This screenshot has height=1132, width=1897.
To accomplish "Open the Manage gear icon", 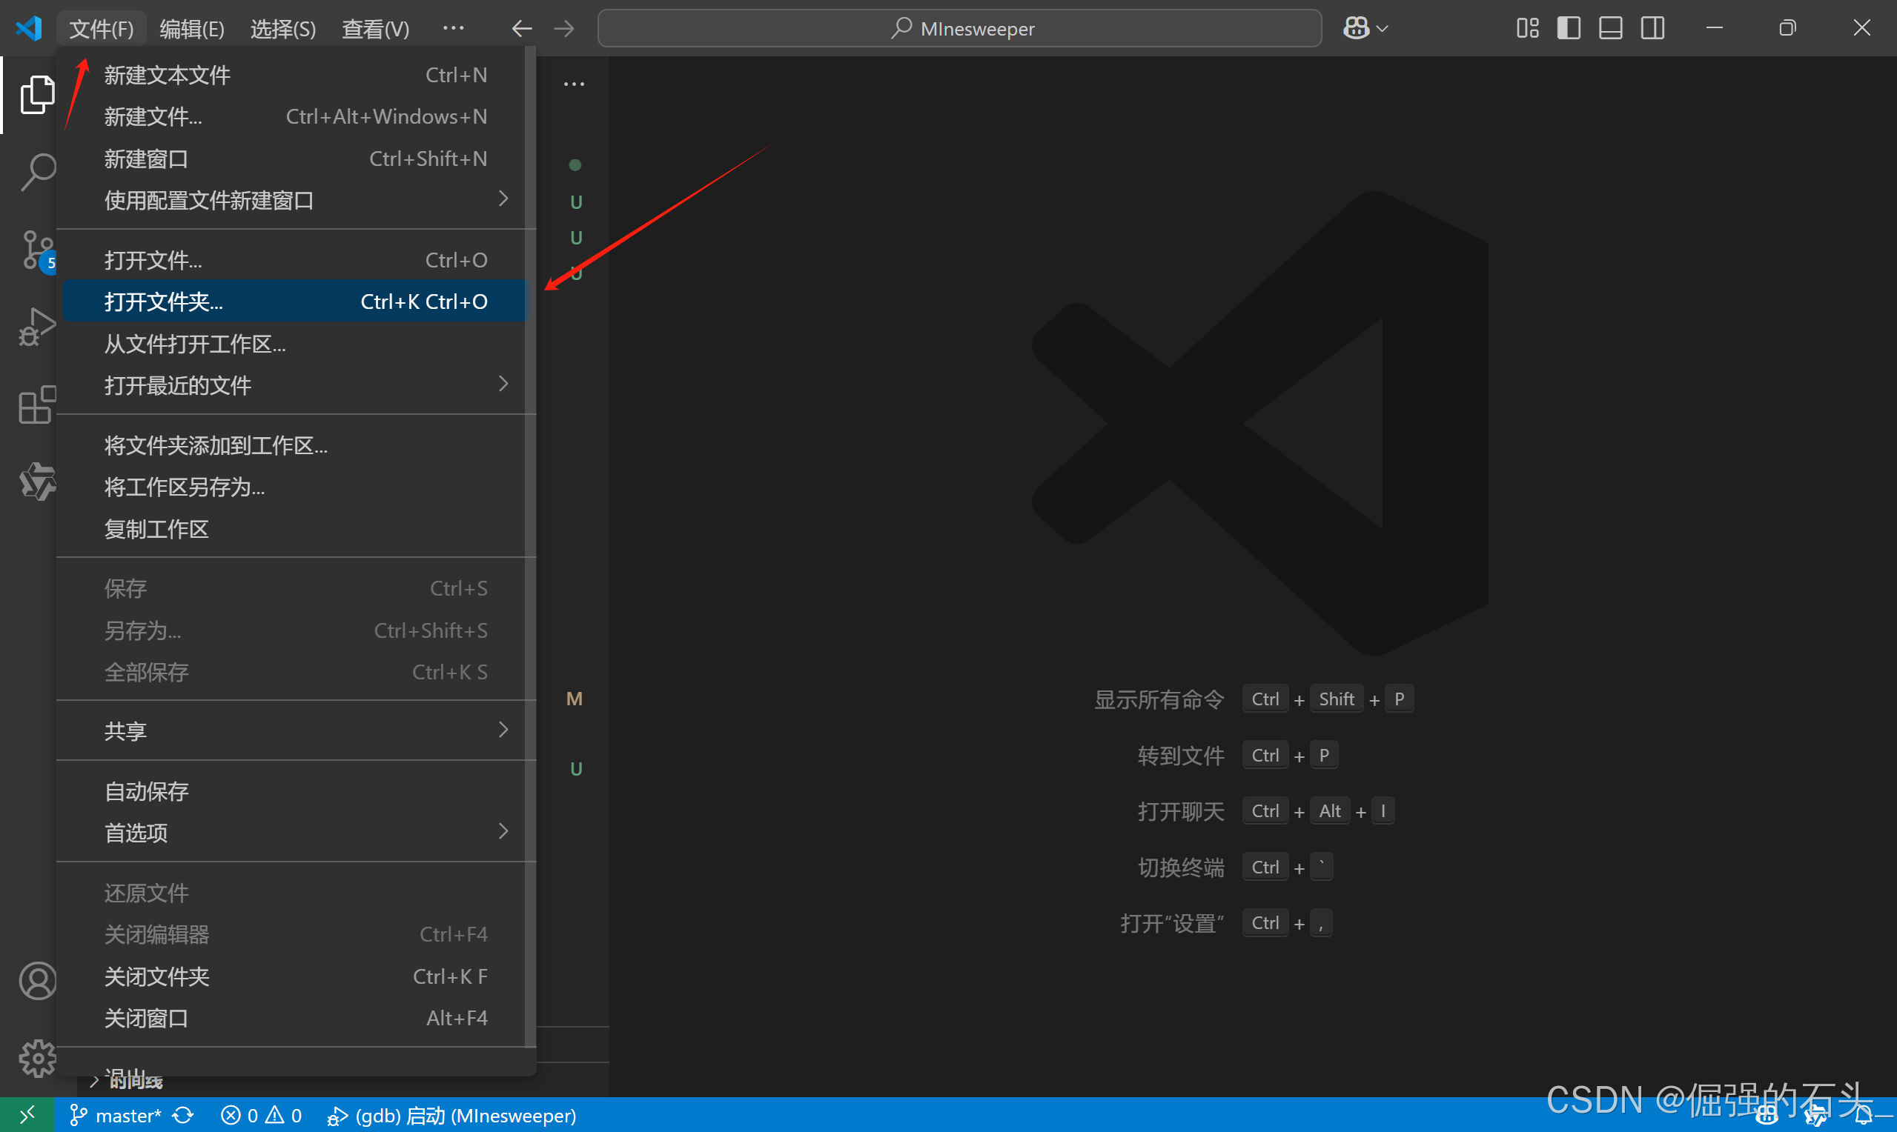I will 36,1058.
